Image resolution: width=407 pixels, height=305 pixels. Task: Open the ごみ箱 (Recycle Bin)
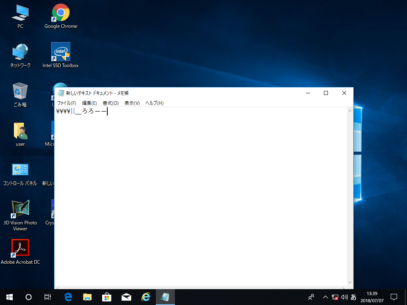coord(20,91)
